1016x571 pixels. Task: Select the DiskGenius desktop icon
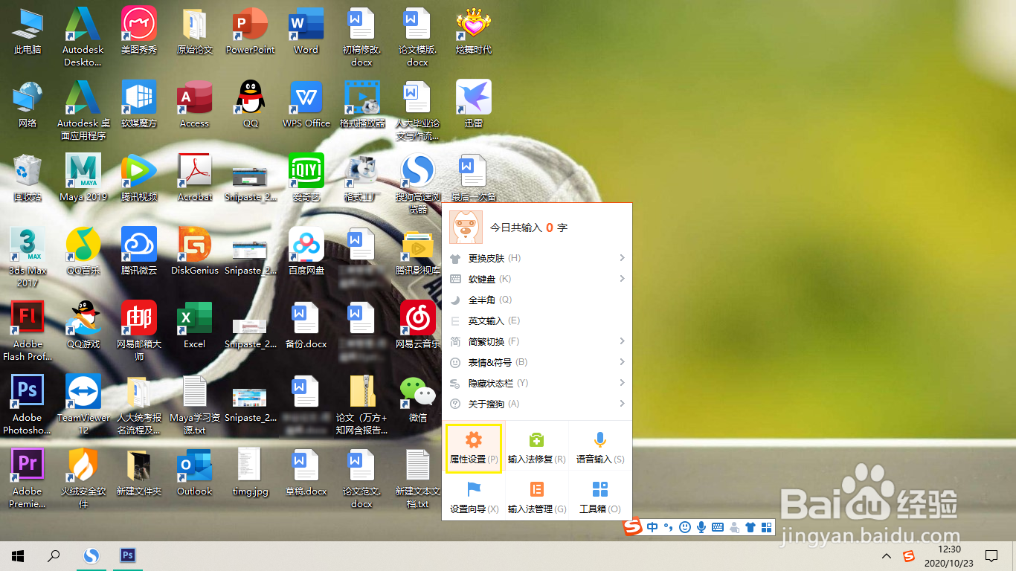[x=195, y=251]
